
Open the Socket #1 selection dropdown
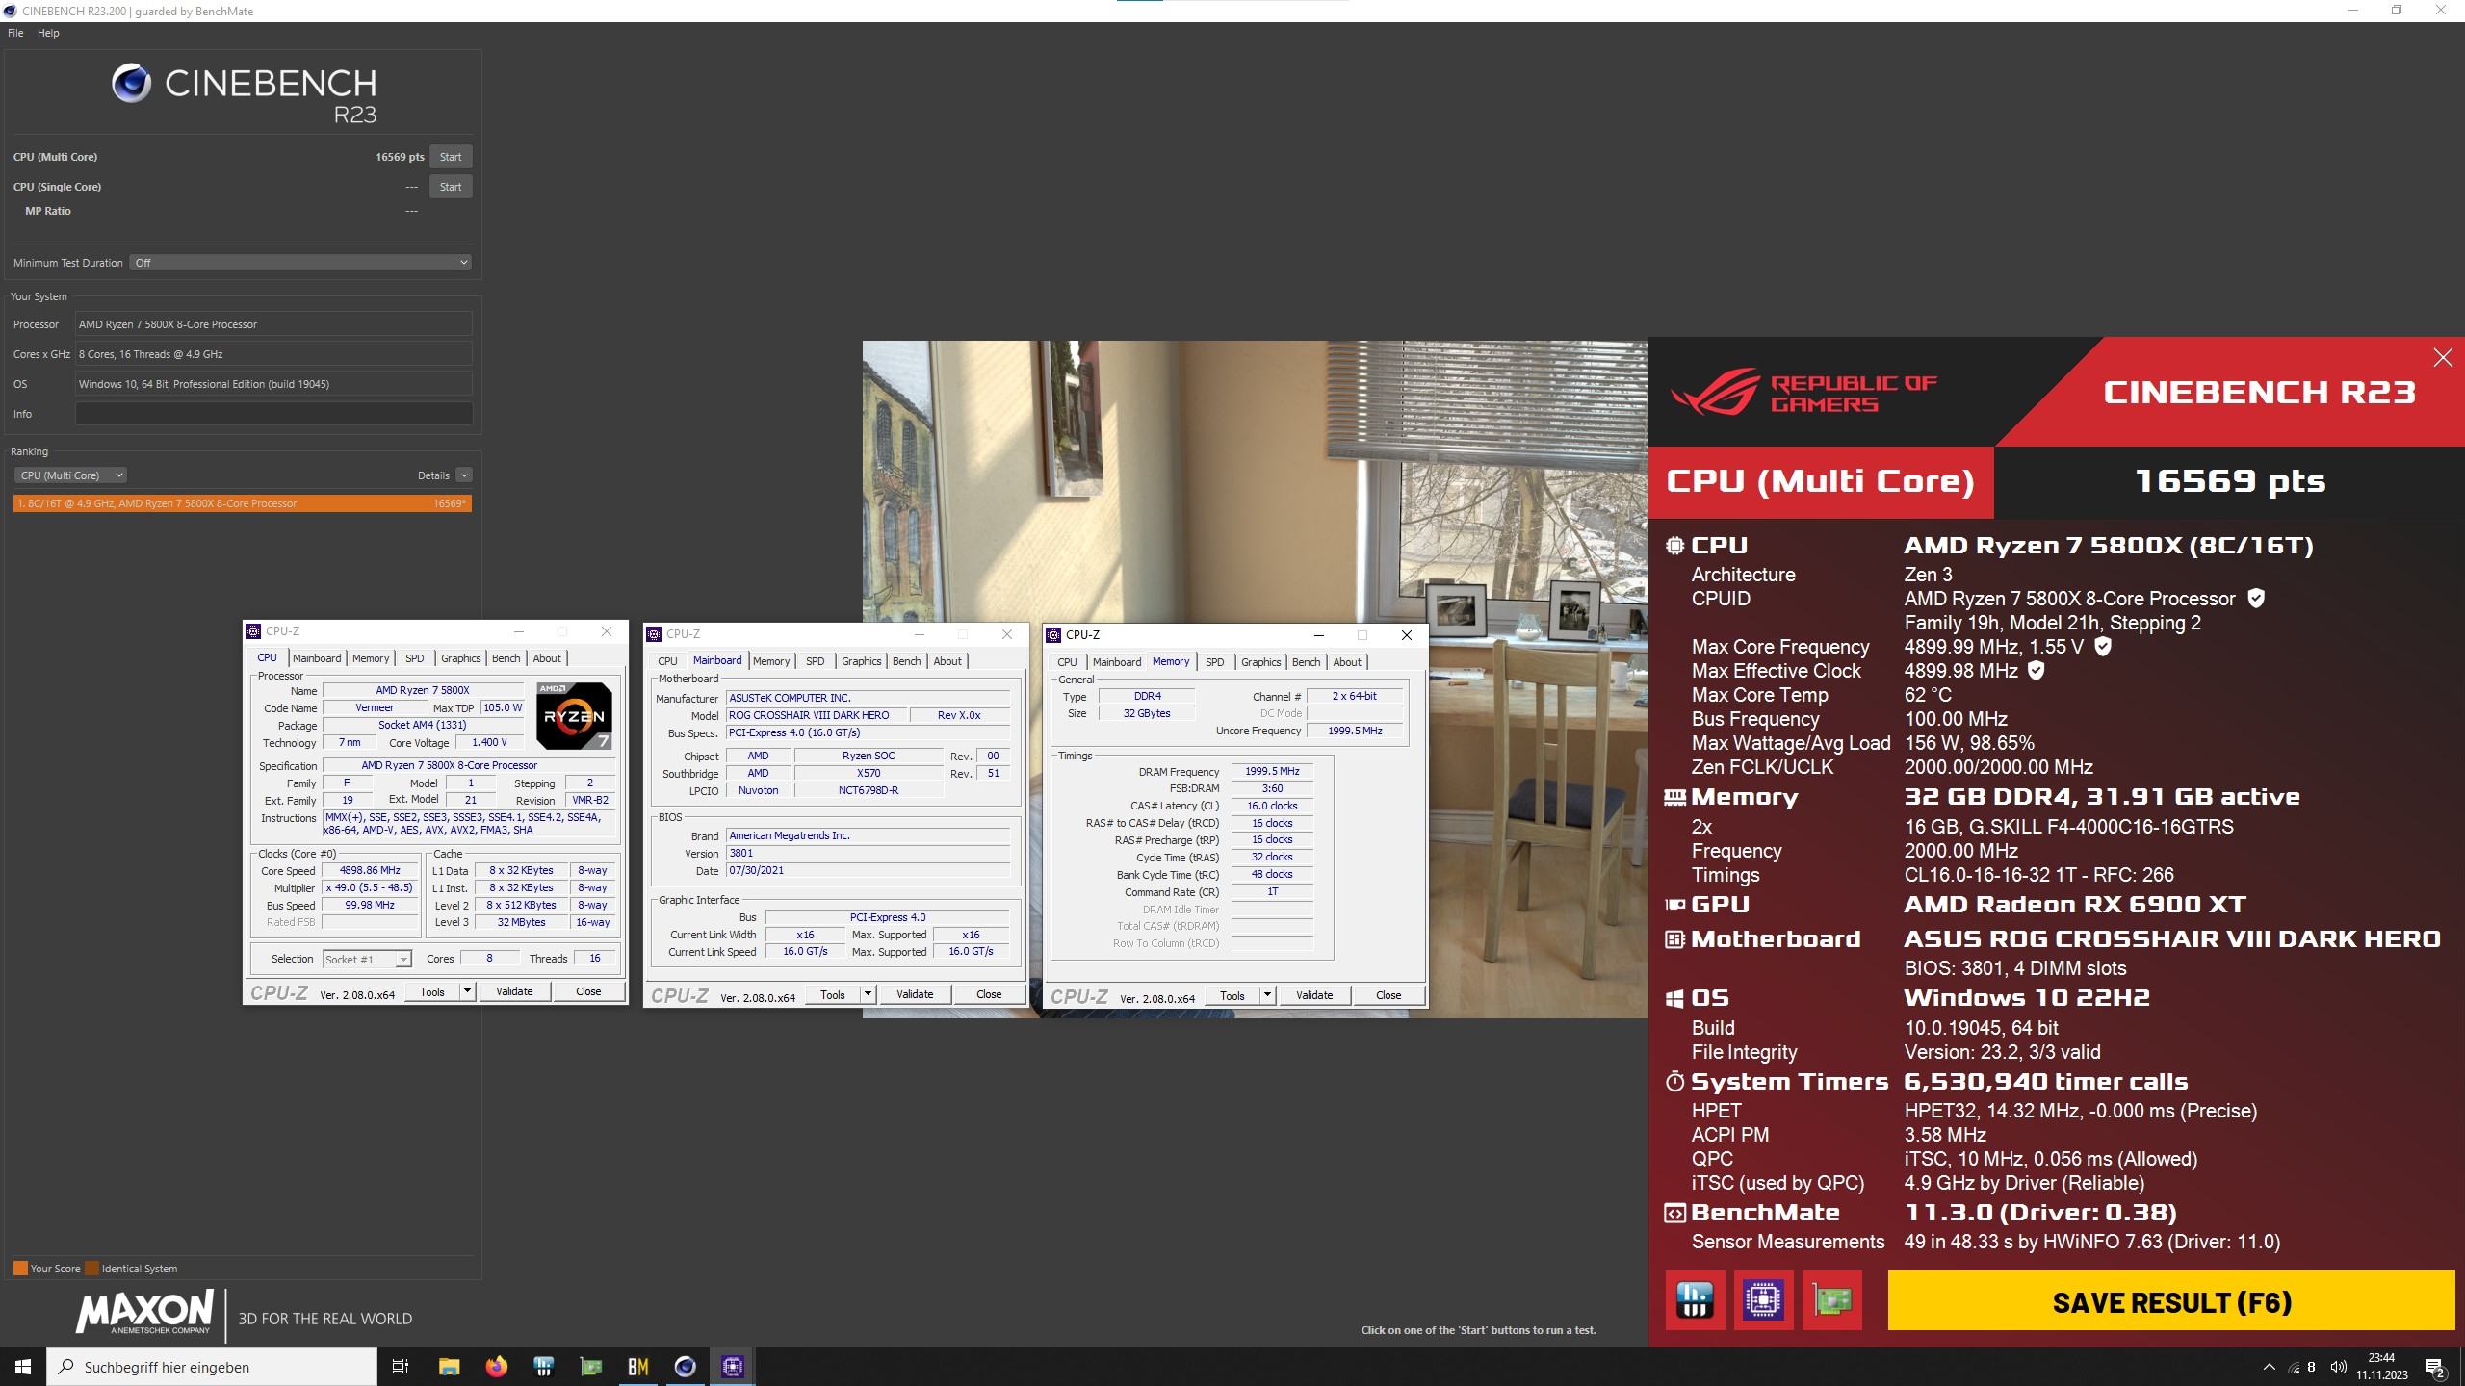tap(367, 959)
